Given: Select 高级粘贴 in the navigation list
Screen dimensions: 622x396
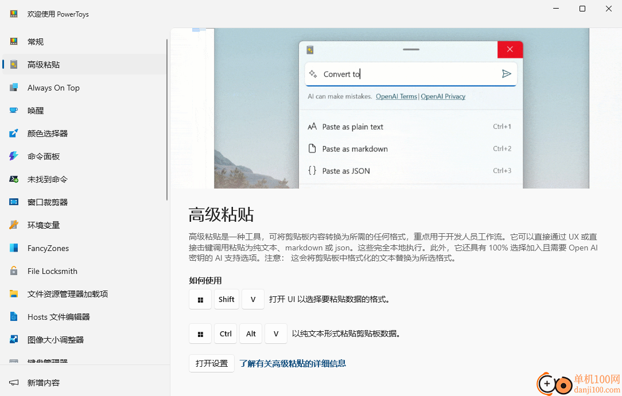Looking at the screenshot, I should tap(84, 65).
